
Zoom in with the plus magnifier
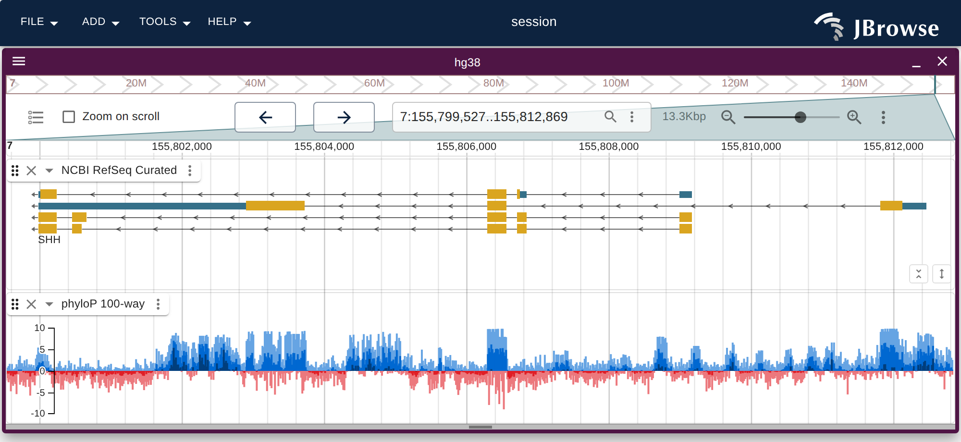(854, 117)
